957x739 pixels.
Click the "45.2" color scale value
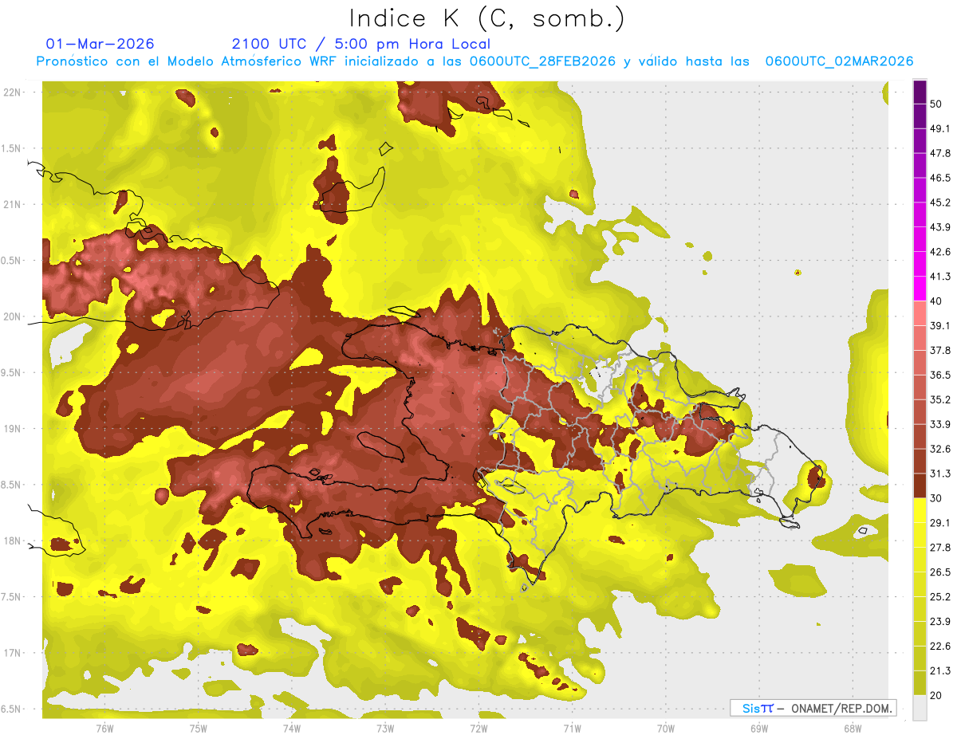pos(940,202)
